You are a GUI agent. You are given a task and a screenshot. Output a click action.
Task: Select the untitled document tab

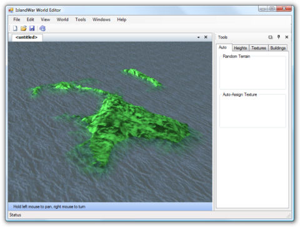pos(27,37)
